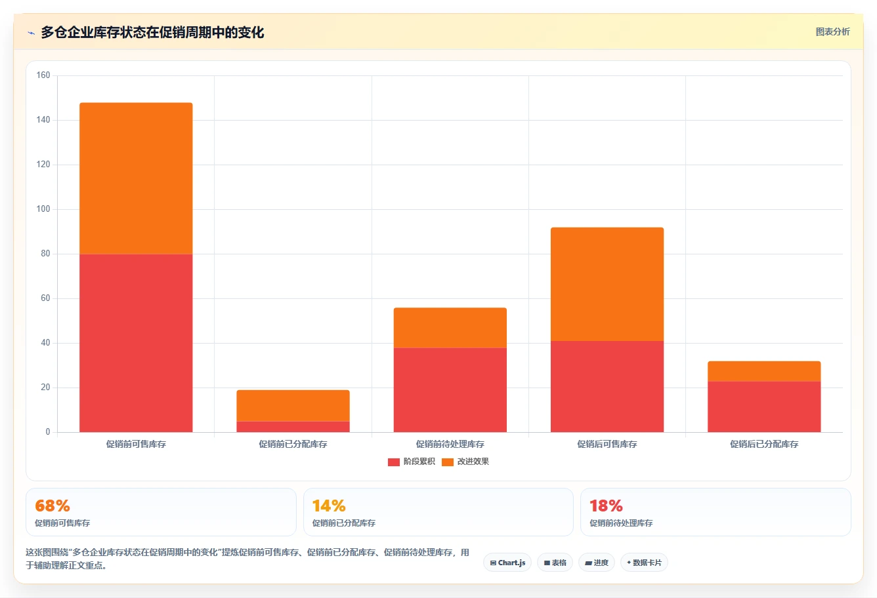Viewport: 877px width, 598px height.
Task: Click the red segment of 促销后可售库存 bar
Action: (607, 386)
